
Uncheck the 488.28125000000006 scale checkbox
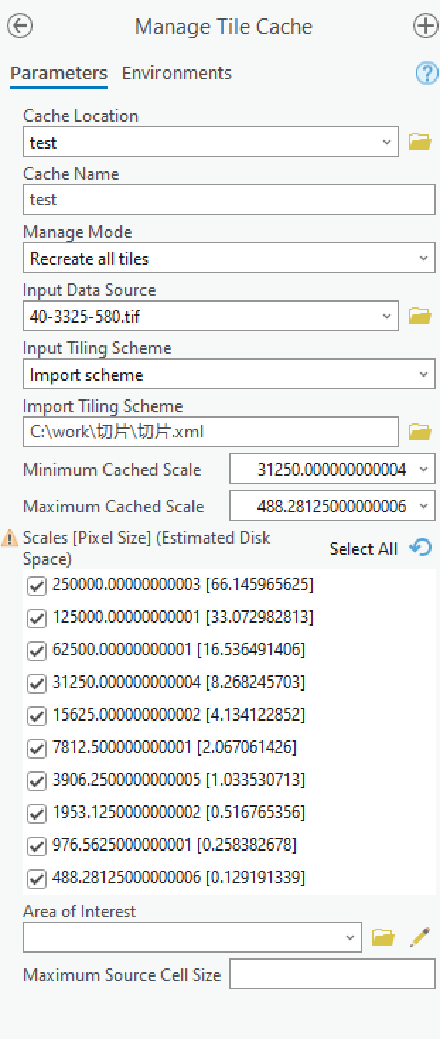pos(36,879)
